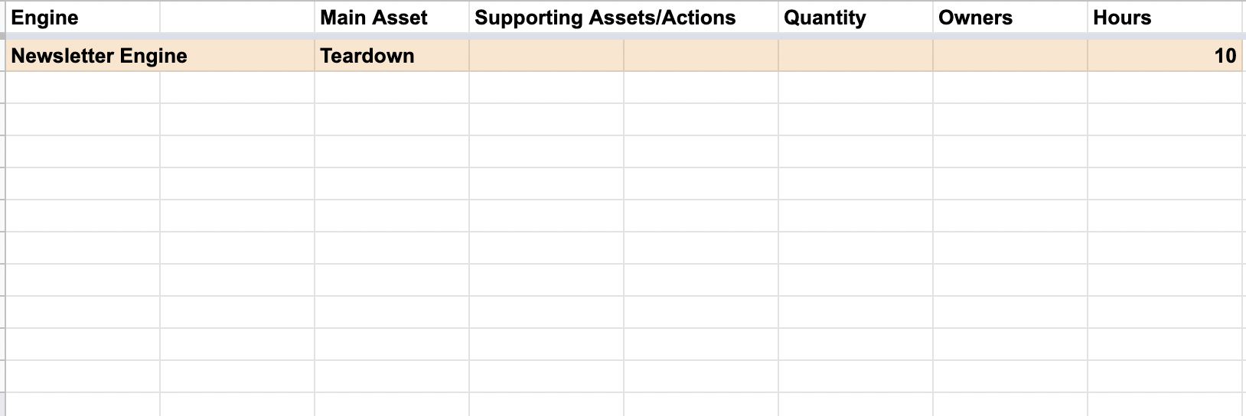Select the blank header cell right of Engine

tap(237, 18)
